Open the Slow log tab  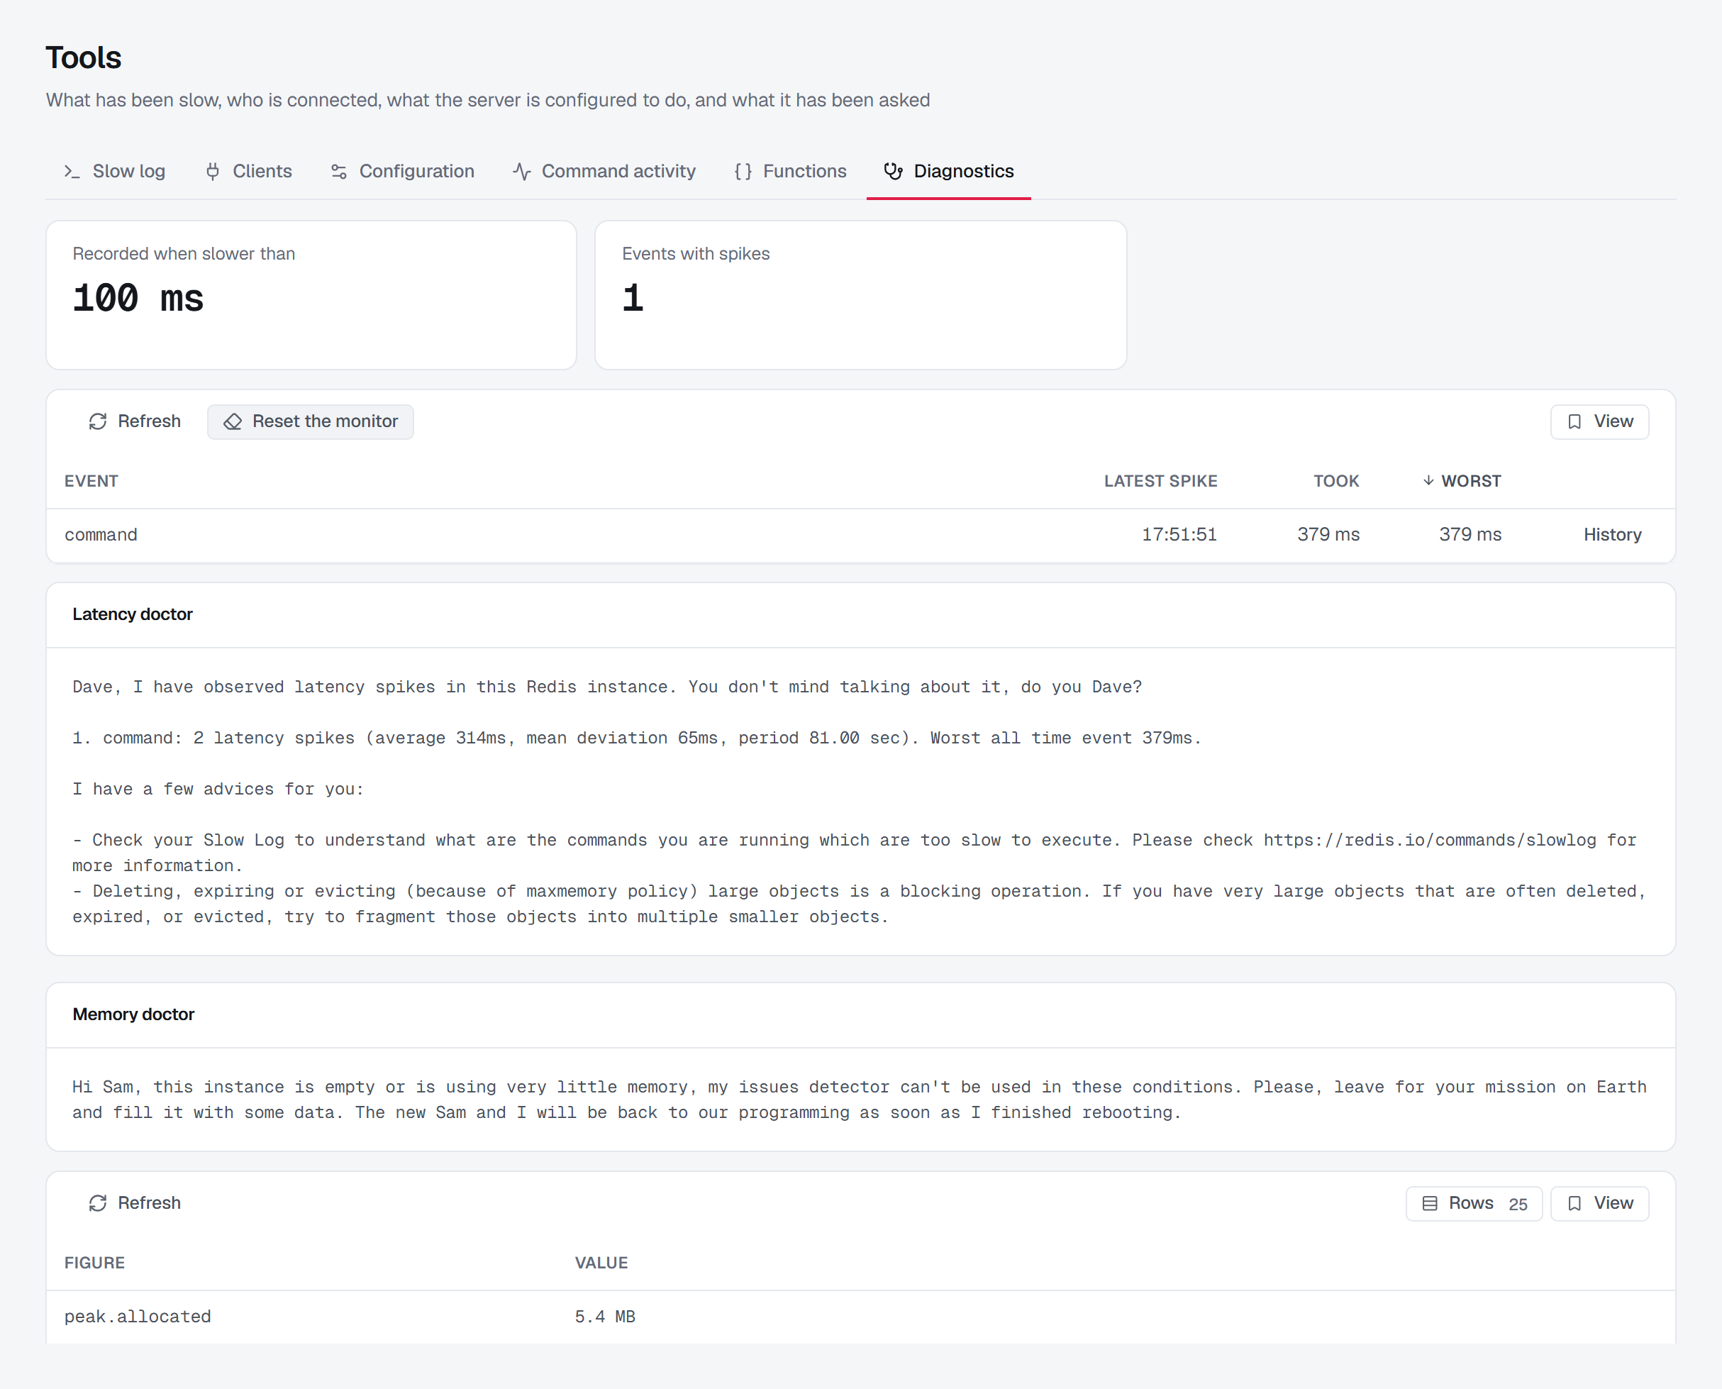[x=114, y=171]
